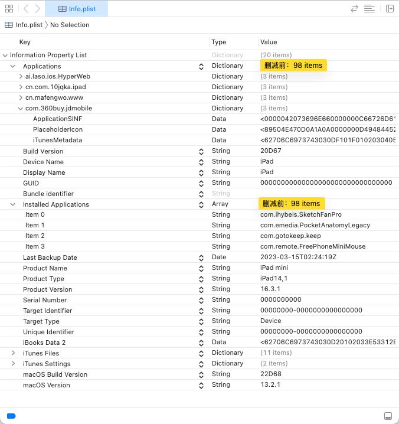Open key stepper for Display Name
This screenshot has height=424, width=399.
(x=201, y=173)
